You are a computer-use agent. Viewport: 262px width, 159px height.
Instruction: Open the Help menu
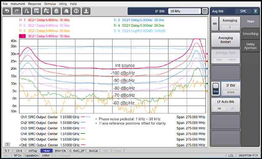73,4
